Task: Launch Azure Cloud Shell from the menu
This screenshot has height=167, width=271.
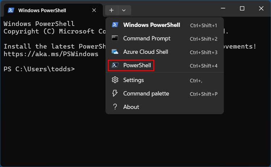Action: [x=164, y=52]
